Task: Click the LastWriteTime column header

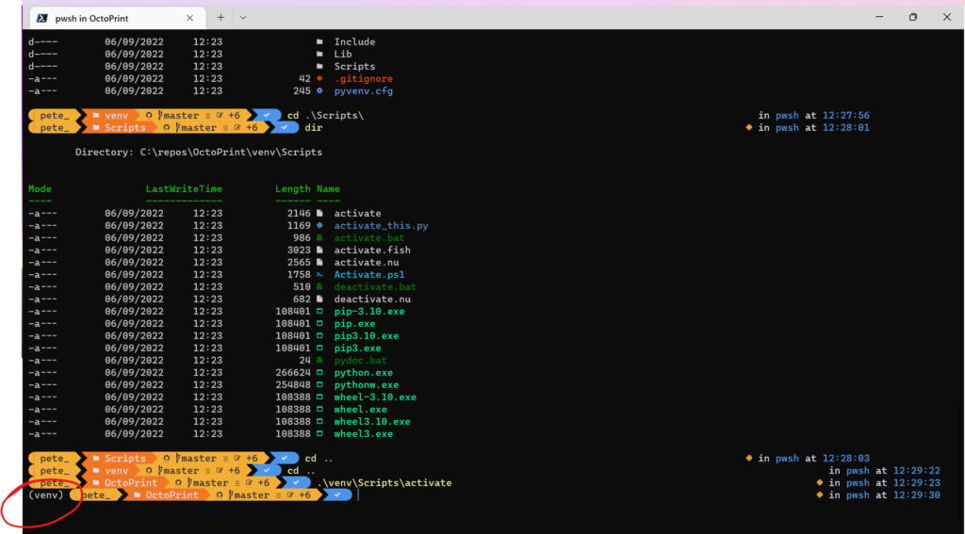Action: point(184,189)
